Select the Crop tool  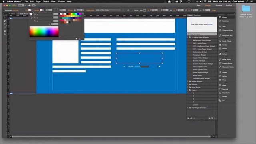tap(5, 21)
